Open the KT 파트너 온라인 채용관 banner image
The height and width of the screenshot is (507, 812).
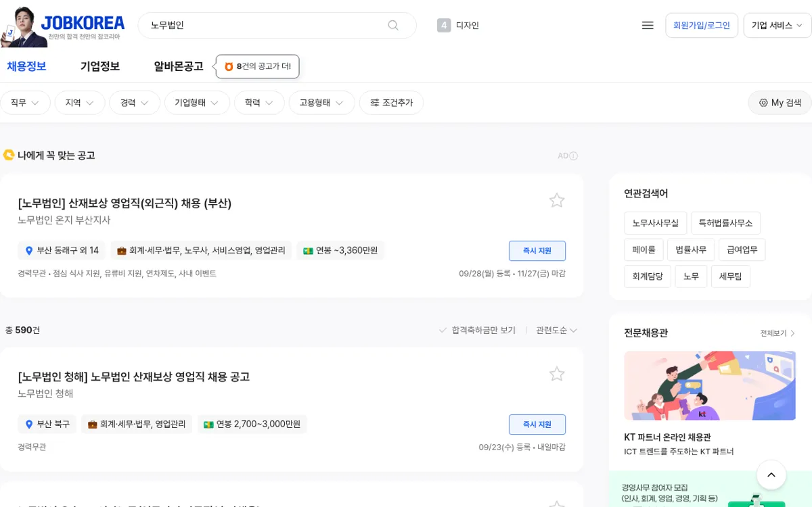click(710, 385)
